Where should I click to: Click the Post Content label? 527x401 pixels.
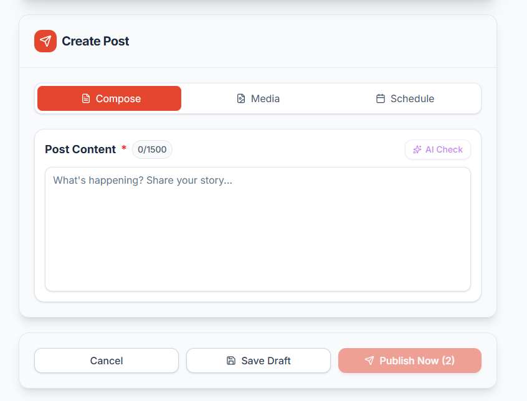tap(80, 149)
